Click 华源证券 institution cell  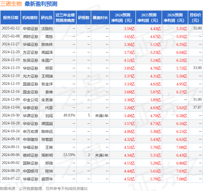31,115
